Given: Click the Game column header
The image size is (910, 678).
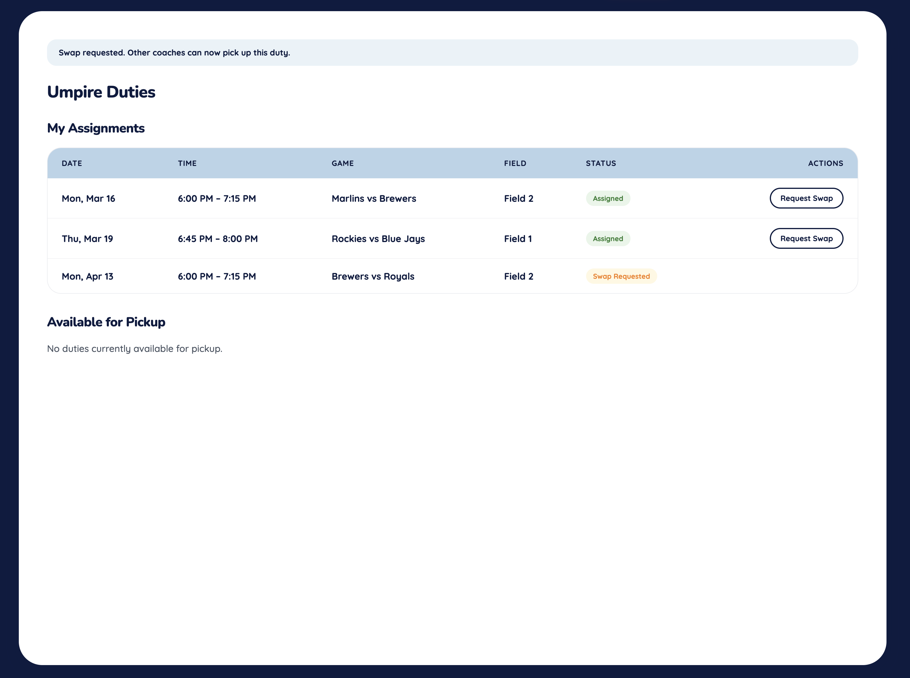Looking at the screenshot, I should coord(342,163).
